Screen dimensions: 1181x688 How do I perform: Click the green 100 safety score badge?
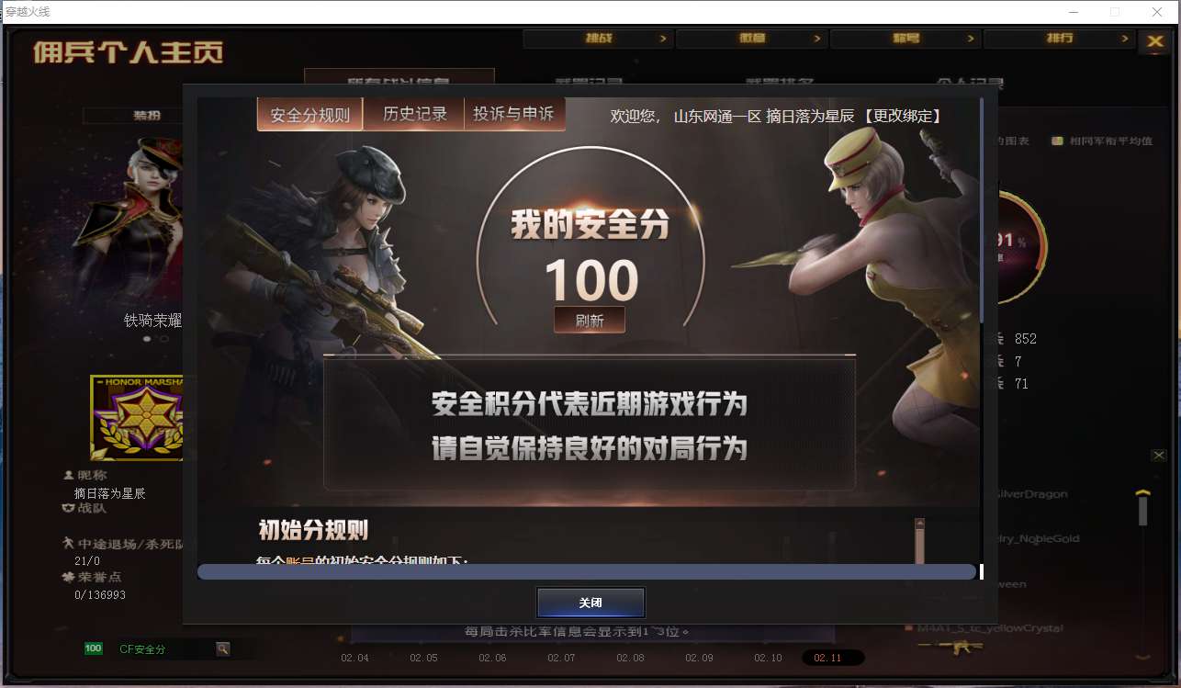pos(93,649)
